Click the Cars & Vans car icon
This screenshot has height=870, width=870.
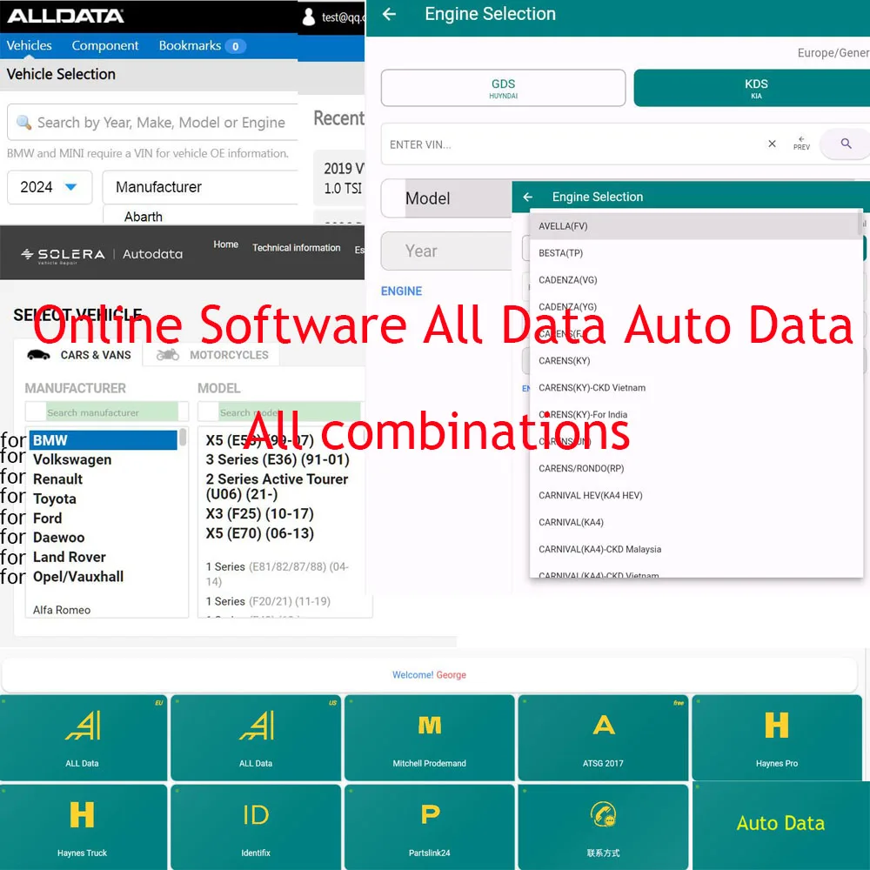tap(38, 355)
